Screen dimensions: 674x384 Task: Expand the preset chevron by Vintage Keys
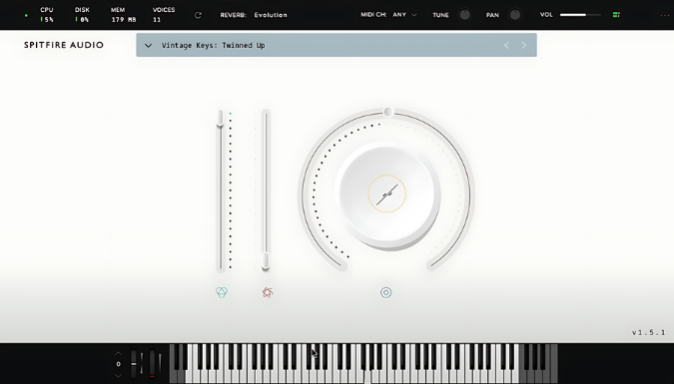coord(148,45)
